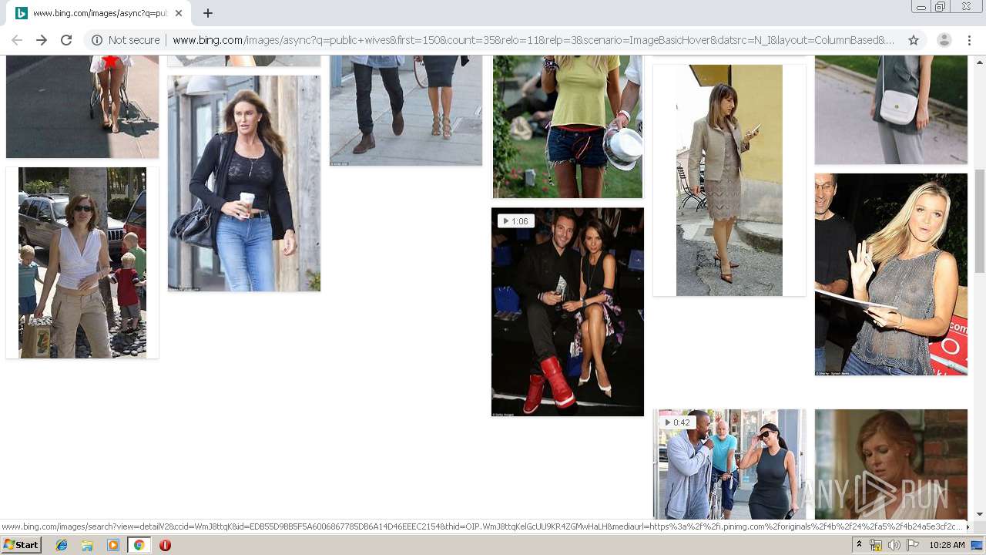Viewport: 986px width, 555px height.
Task: Open the image of two people walking legs
Action: click(x=406, y=110)
